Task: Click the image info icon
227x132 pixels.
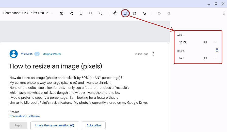Action: (x=62, y=13)
